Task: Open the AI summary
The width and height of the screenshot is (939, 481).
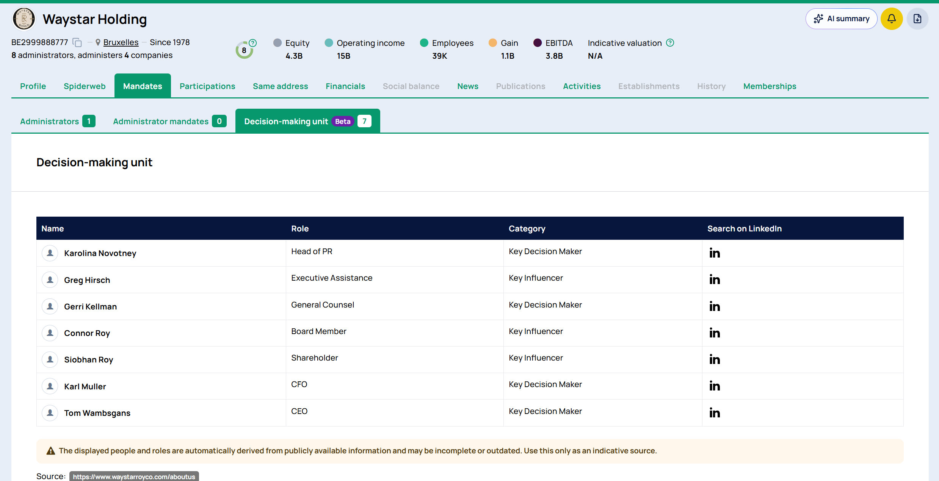Action: point(841,19)
